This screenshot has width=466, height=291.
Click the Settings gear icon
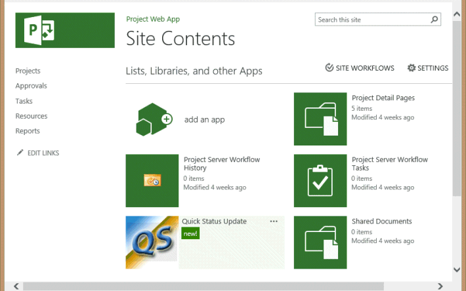[412, 68]
